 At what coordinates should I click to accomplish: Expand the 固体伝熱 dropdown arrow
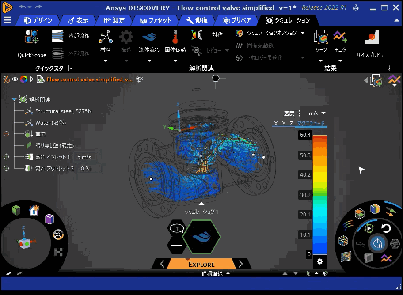[x=175, y=61]
